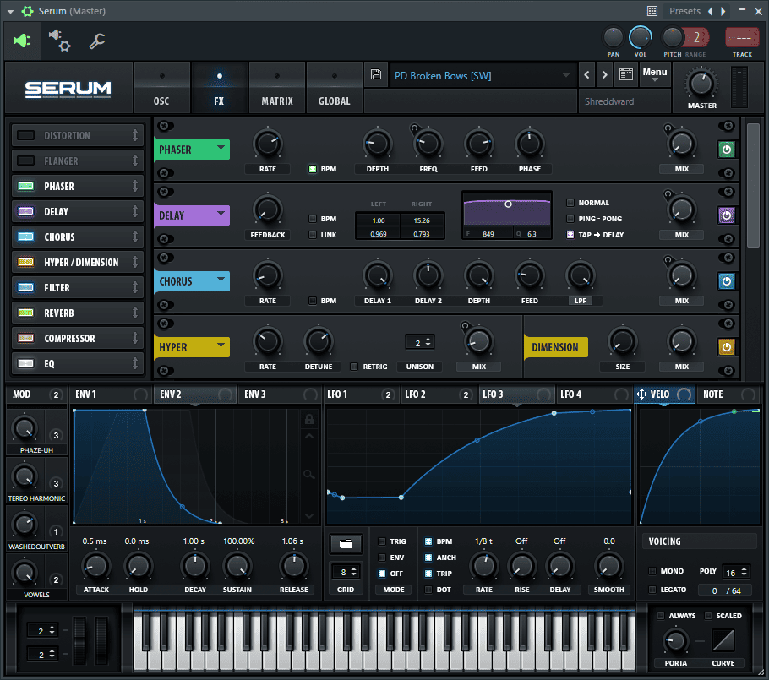Viewport: 769px width, 680px height.
Task: Click the envelope zoom magnifier icon
Action: coord(309,474)
